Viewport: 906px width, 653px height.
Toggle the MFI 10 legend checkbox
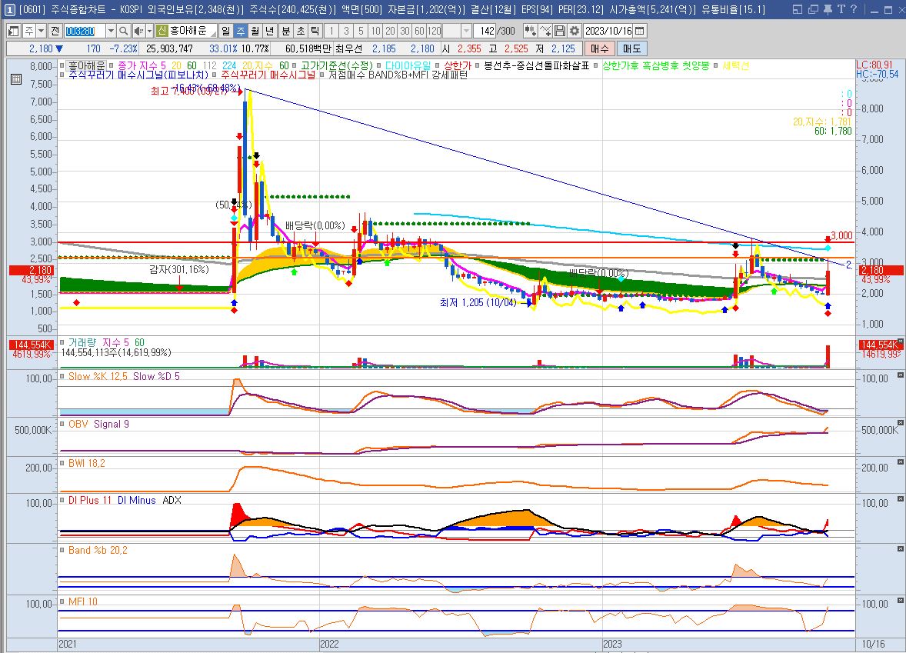click(x=62, y=601)
